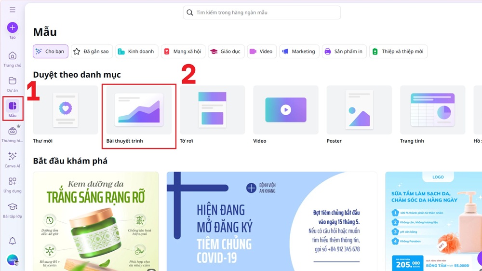Select the Đã gắn sao filter
Screen dimensions: 482x271
(92, 52)
